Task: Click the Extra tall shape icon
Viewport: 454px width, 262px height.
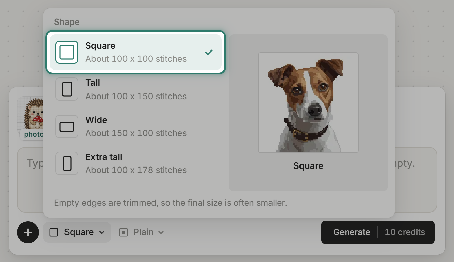Action: (x=67, y=163)
